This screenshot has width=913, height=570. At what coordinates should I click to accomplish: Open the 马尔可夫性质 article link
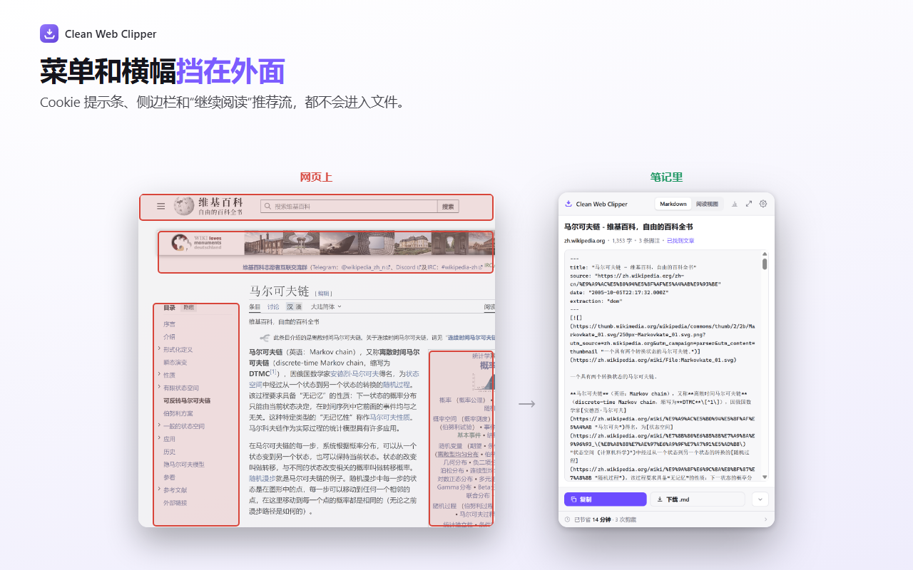[x=389, y=417]
